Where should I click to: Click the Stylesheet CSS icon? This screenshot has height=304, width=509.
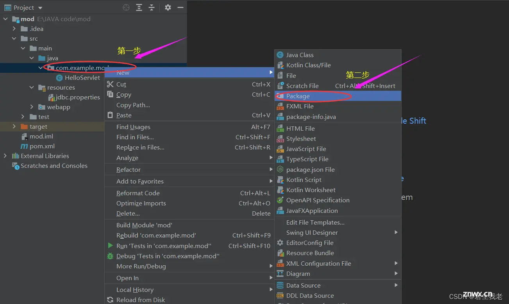click(280, 139)
